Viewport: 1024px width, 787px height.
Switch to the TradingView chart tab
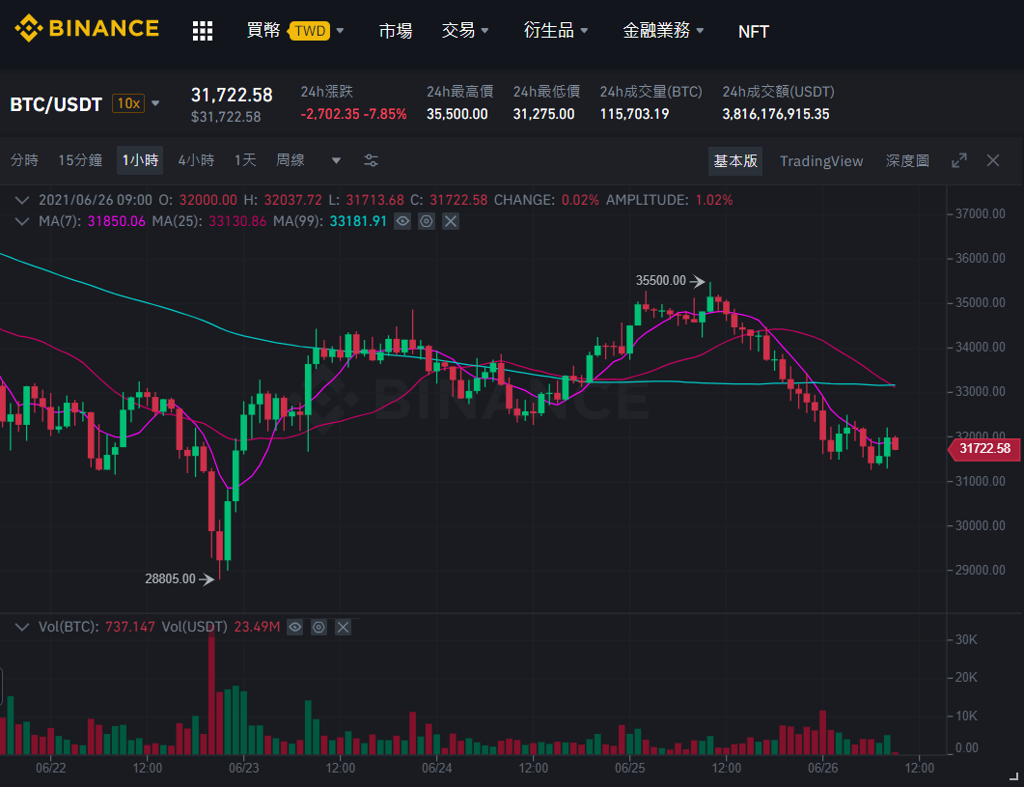821,161
